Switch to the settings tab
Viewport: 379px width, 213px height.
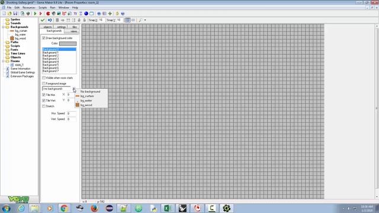[61, 27]
